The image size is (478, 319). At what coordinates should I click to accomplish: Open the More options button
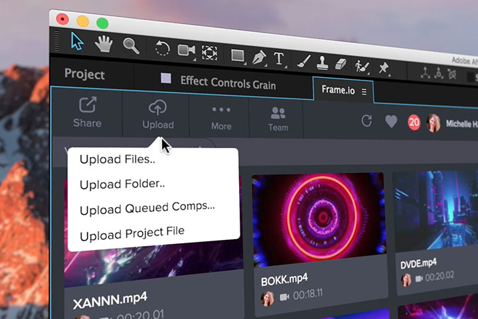(x=221, y=118)
